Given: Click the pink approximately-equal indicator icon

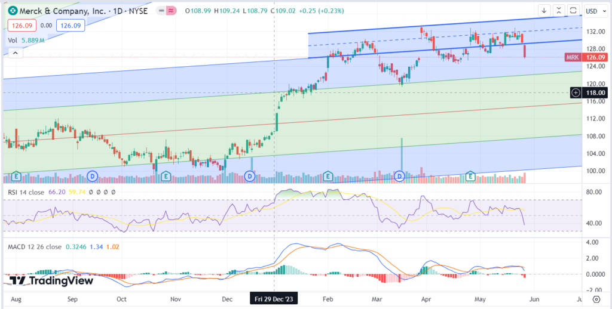Looking at the screenshot, I should pyautogui.click(x=170, y=11).
